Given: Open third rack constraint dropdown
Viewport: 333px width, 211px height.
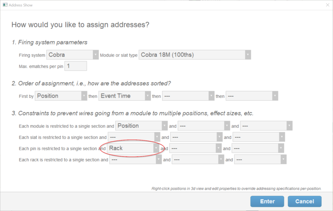Looking at the screenshot, I should coord(260,160).
